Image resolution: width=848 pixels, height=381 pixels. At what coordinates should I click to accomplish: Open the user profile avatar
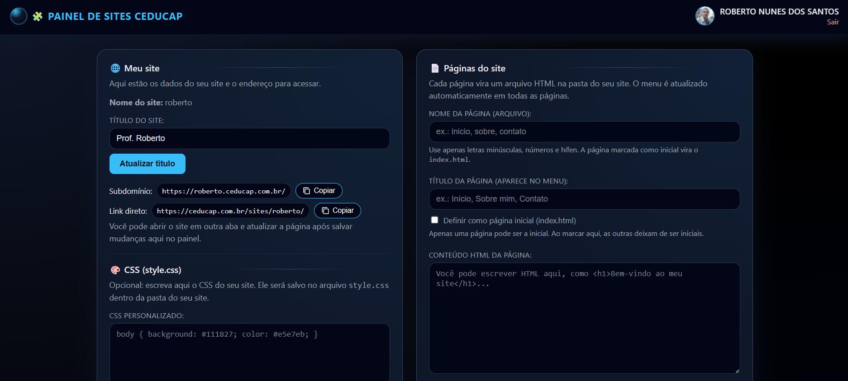(x=705, y=16)
